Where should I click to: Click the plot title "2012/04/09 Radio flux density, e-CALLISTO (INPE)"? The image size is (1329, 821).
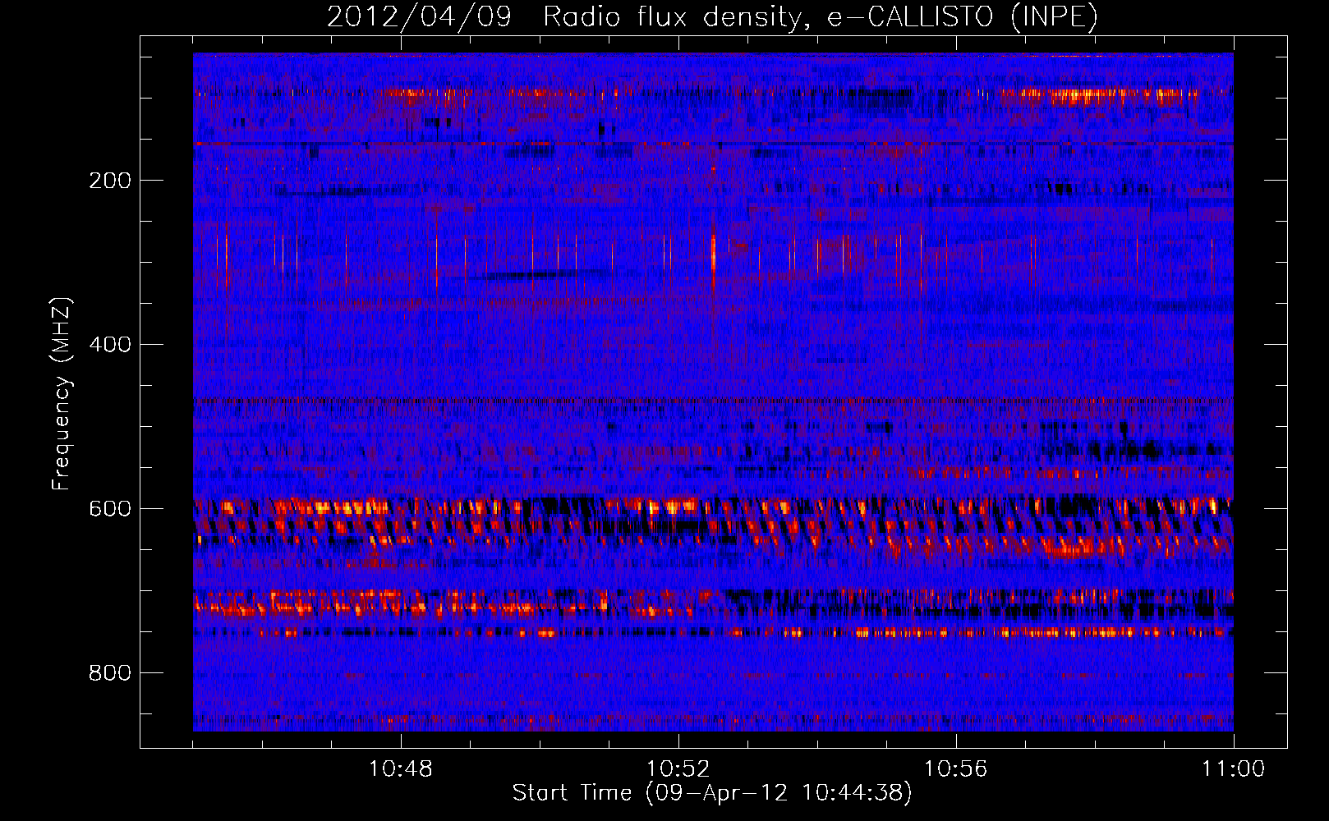pos(712,17)
